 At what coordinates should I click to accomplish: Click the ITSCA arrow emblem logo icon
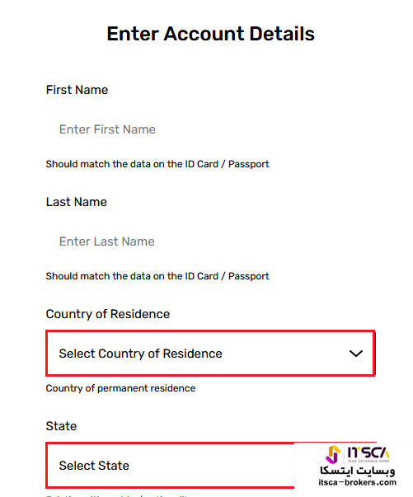[333, 454]
